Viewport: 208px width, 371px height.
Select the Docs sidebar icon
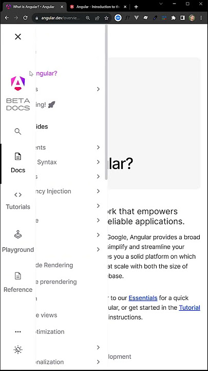18,163
